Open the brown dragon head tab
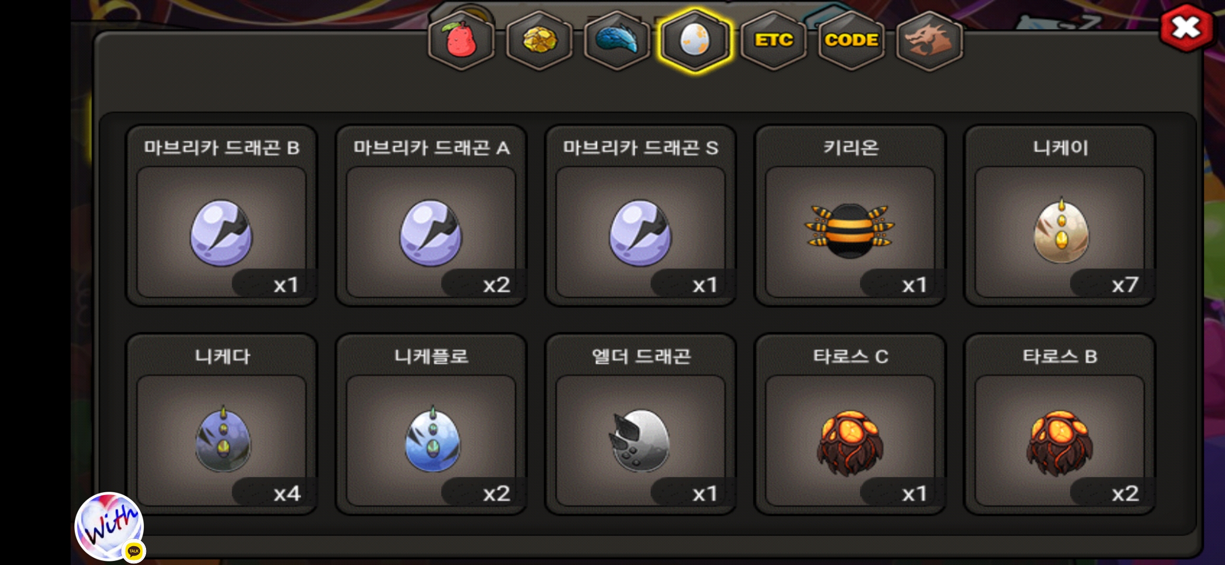 [x=929, y=40]
